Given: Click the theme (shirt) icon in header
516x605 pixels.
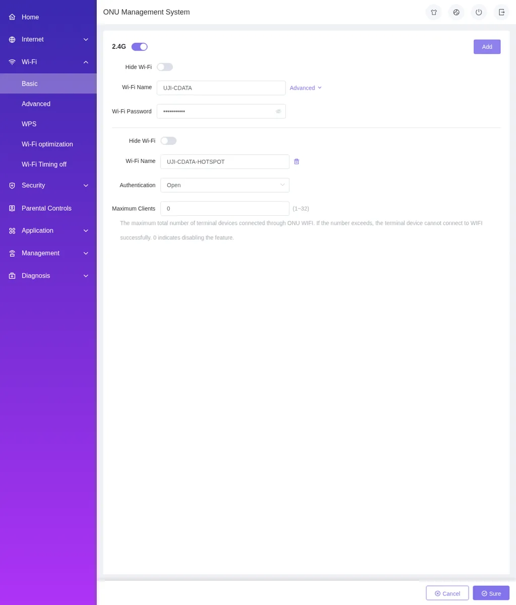Looking at the screenshot, I should coord(433,12).
